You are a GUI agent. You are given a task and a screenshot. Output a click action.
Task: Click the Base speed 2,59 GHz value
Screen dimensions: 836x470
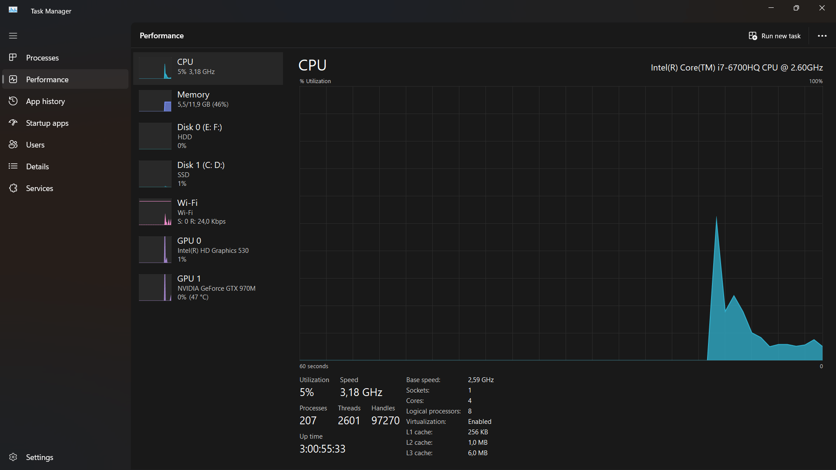481,380
